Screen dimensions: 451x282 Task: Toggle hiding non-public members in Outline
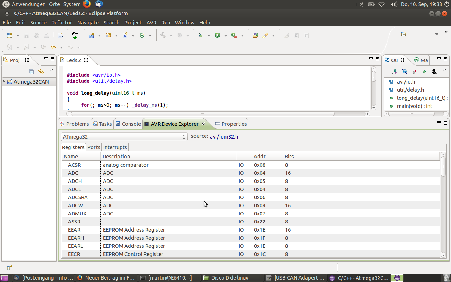pos(424,71)
